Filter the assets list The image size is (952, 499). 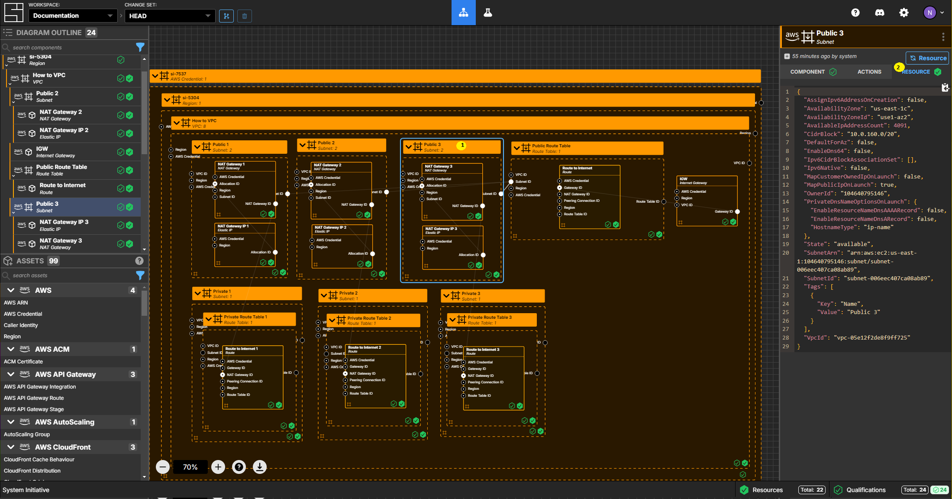click(140, 275)
